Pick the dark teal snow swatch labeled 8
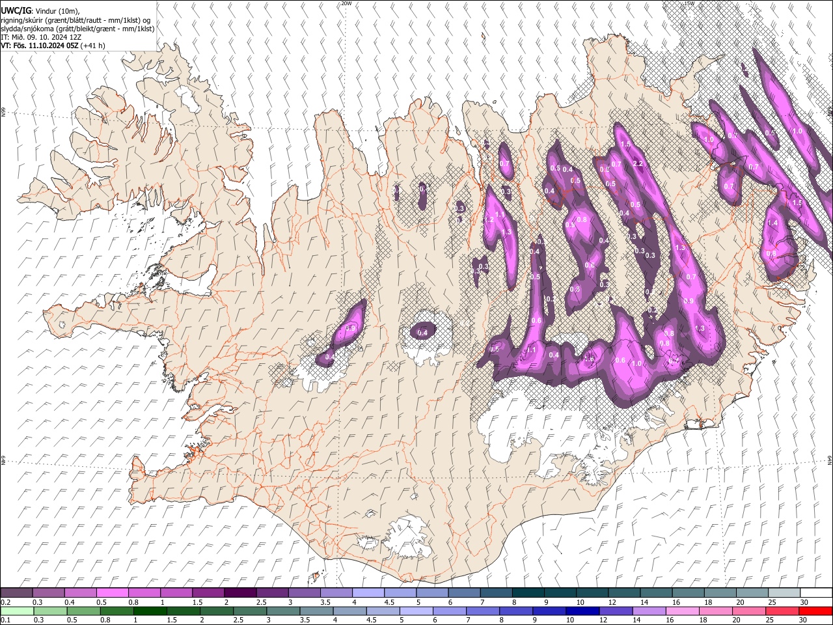This screenshot has width=833, height=625. [528, 593]
